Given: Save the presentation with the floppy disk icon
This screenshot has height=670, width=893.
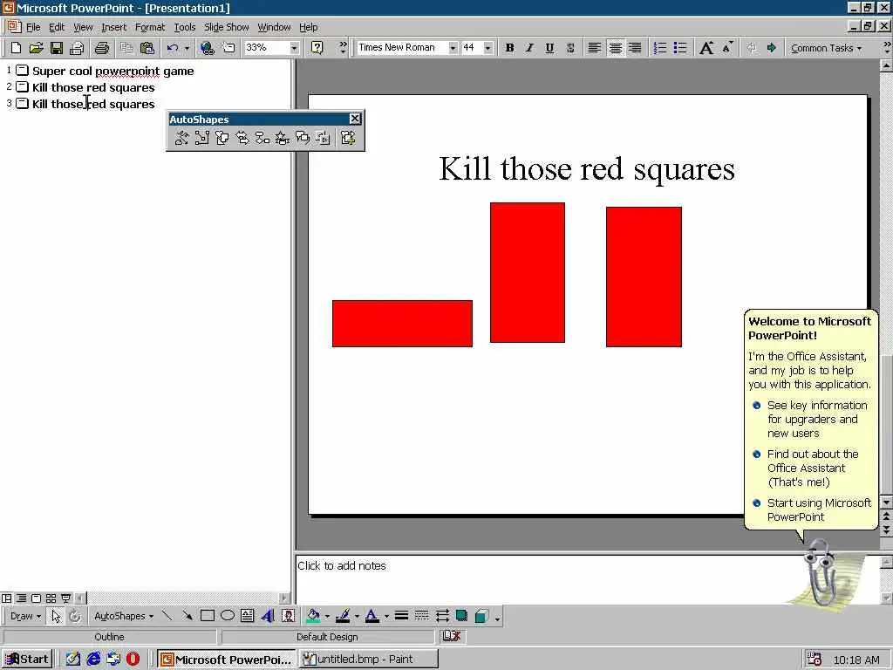Looking at the screenshot, I should tap(56, 48).
